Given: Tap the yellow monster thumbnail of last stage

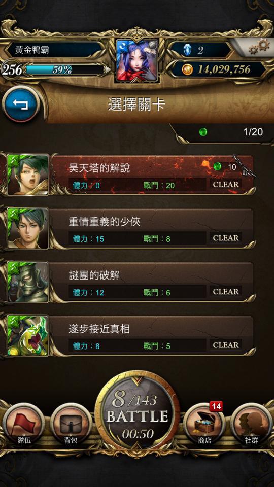Looking at the screenshot, I should pyautogui.click(x=28, y=336).
